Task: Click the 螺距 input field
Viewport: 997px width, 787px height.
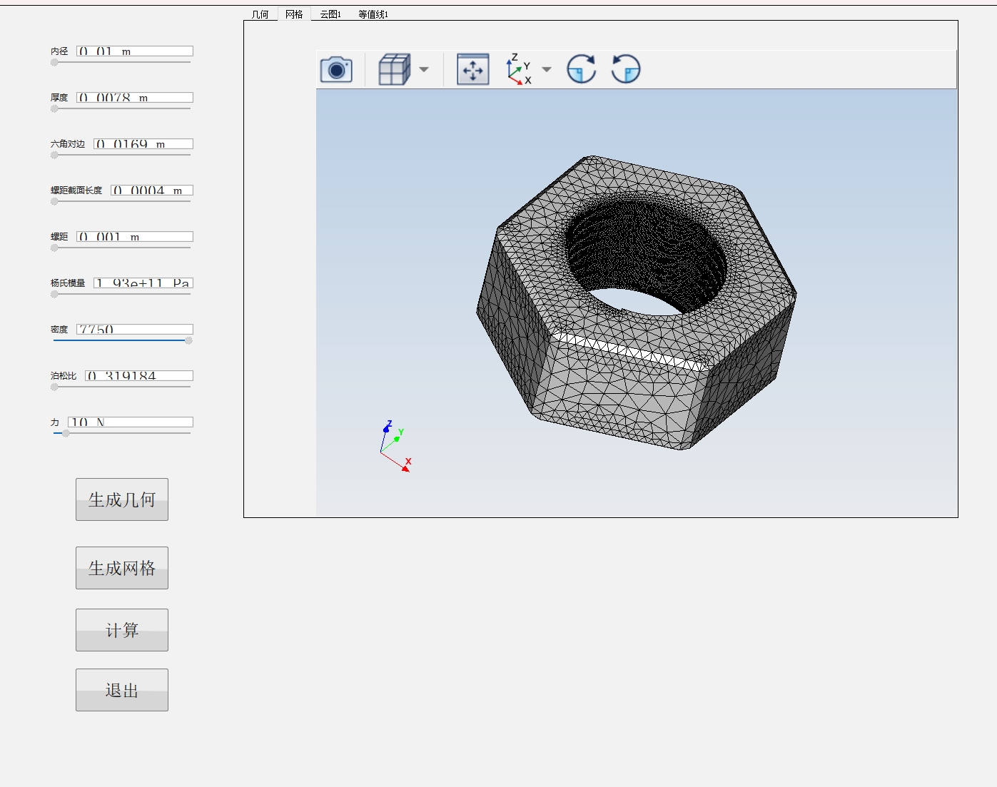Action: (135, 237)
